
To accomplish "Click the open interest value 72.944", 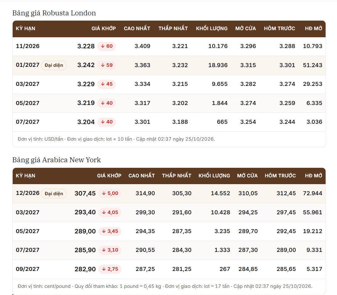I will [313, 193].
